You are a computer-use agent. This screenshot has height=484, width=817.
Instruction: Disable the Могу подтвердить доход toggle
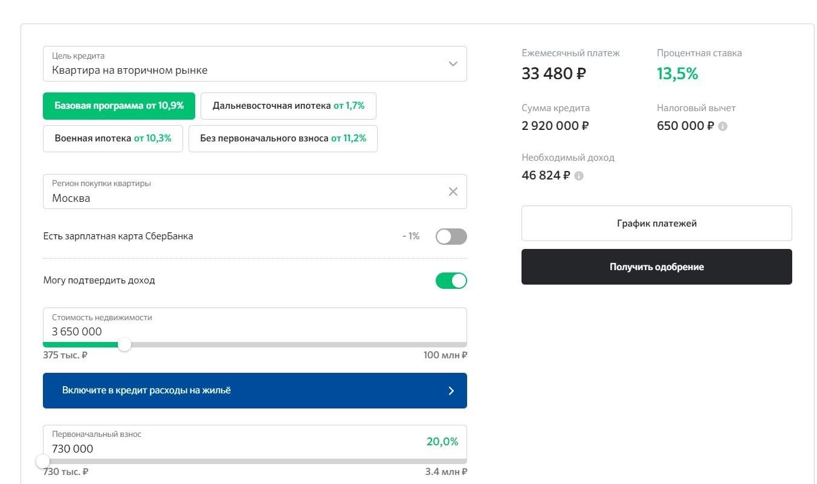(451, 281)
